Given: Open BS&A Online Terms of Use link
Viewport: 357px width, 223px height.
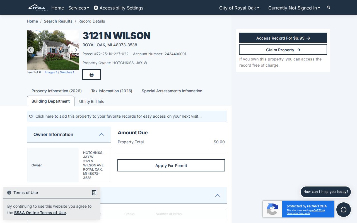Looking at the screenshot, I should tap(40, 213).
